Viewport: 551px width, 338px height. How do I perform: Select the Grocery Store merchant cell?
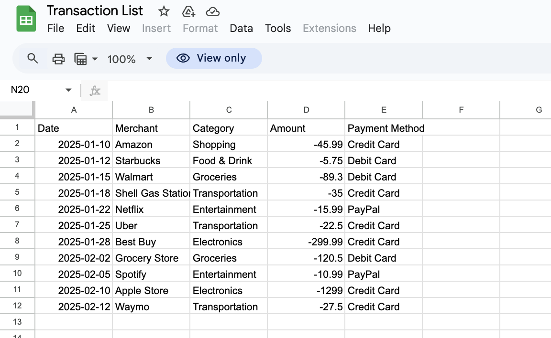151,258
